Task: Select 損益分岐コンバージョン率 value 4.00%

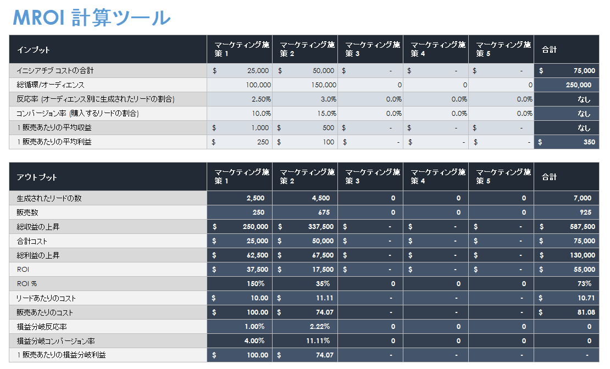Action: coord(240,341)
